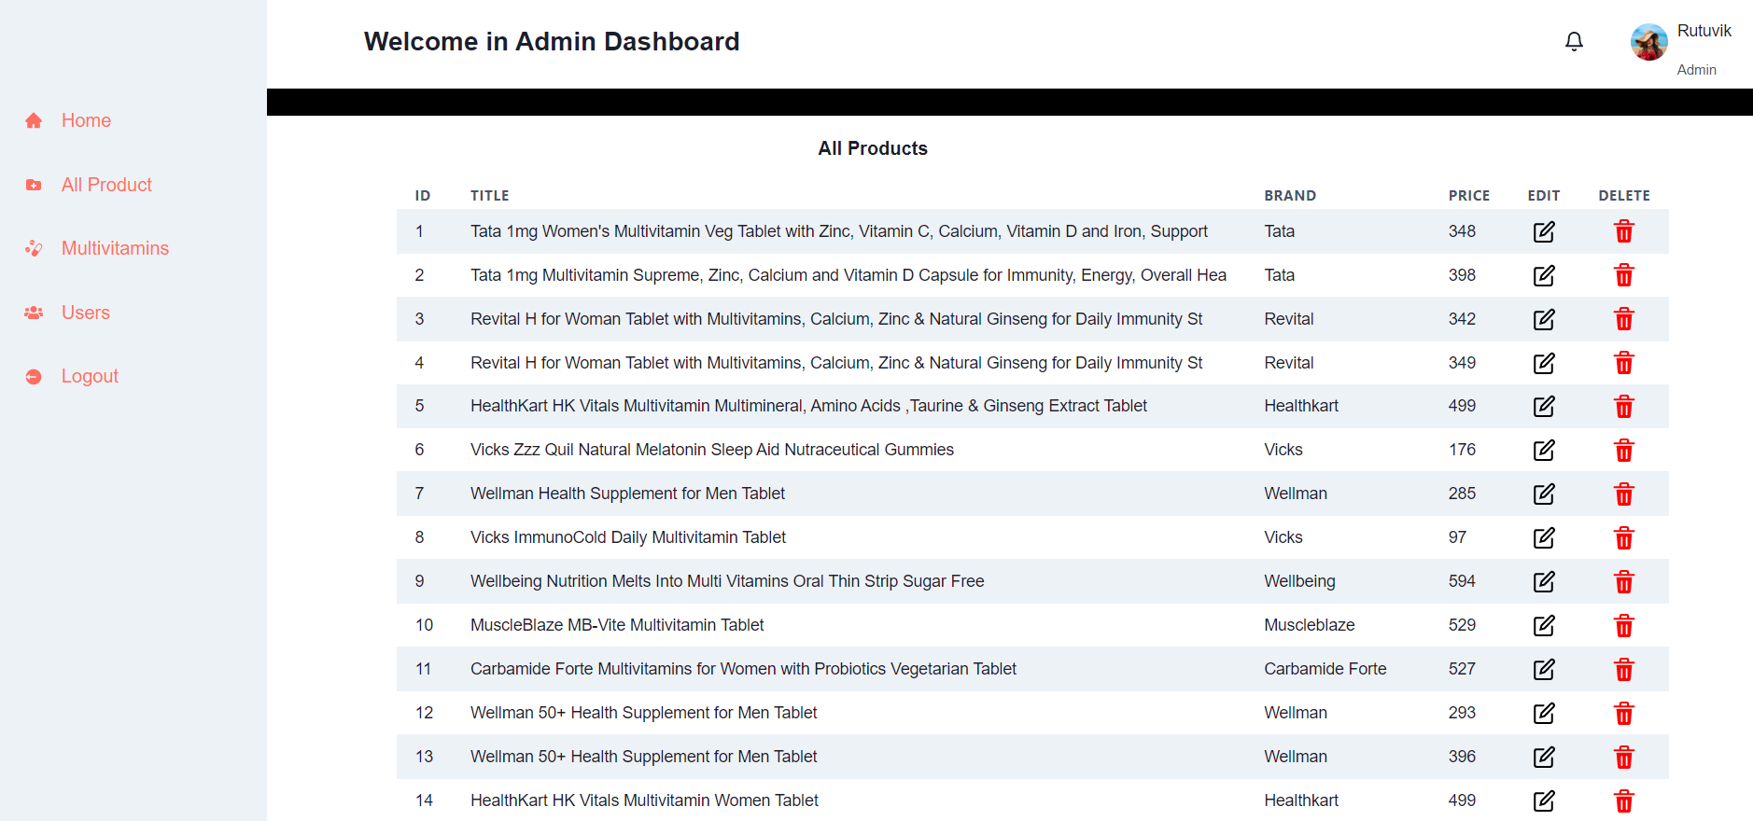Click the Rutuvik username text
The height and width of the screenshot is (821, 1753).
click(x=1704, y=31)
